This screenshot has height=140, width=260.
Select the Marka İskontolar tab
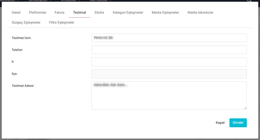coord(200,13)
